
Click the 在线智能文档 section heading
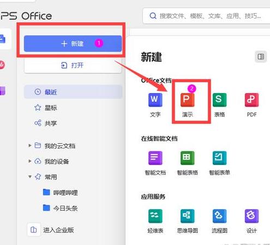coord(159,139)
